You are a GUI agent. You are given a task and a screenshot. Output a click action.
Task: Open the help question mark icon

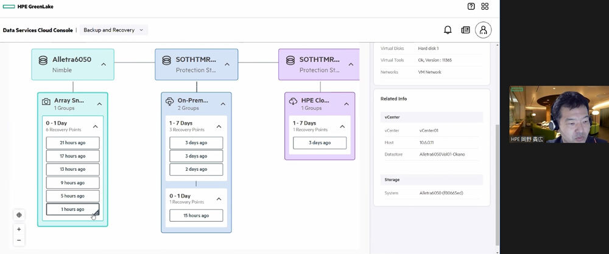[471, 6]
